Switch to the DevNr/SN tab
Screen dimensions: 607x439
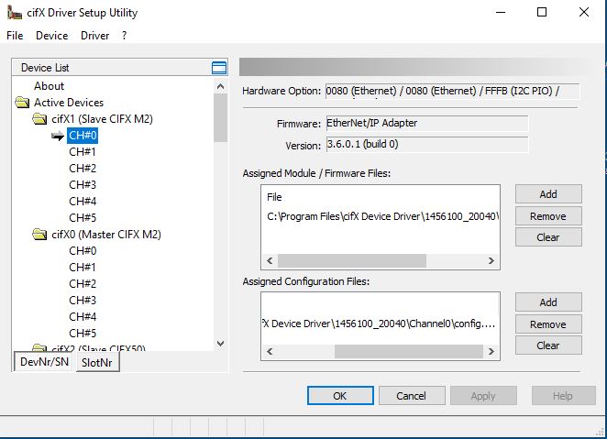(44, 362)
